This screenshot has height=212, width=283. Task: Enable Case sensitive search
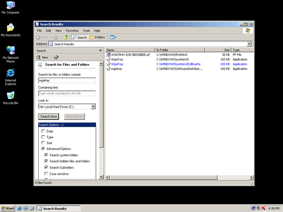click(x=46, y=174)
